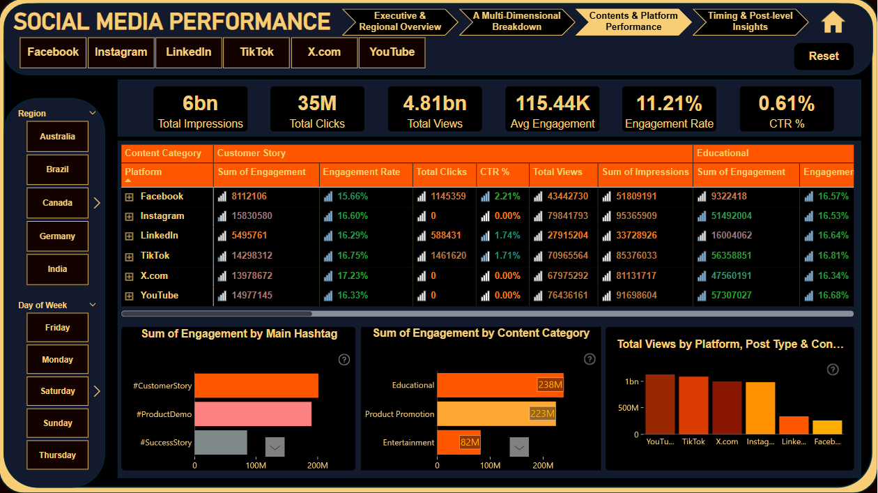
Task: Select the #CustomerStory orange bar
Action: point(256,386)
